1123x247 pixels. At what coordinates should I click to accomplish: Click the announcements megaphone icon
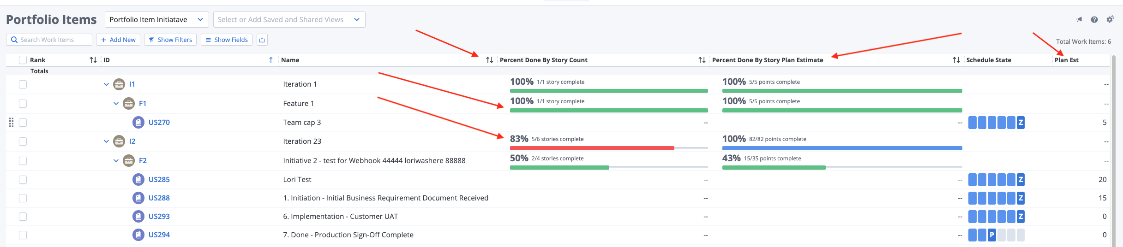tap(1079, 19)
